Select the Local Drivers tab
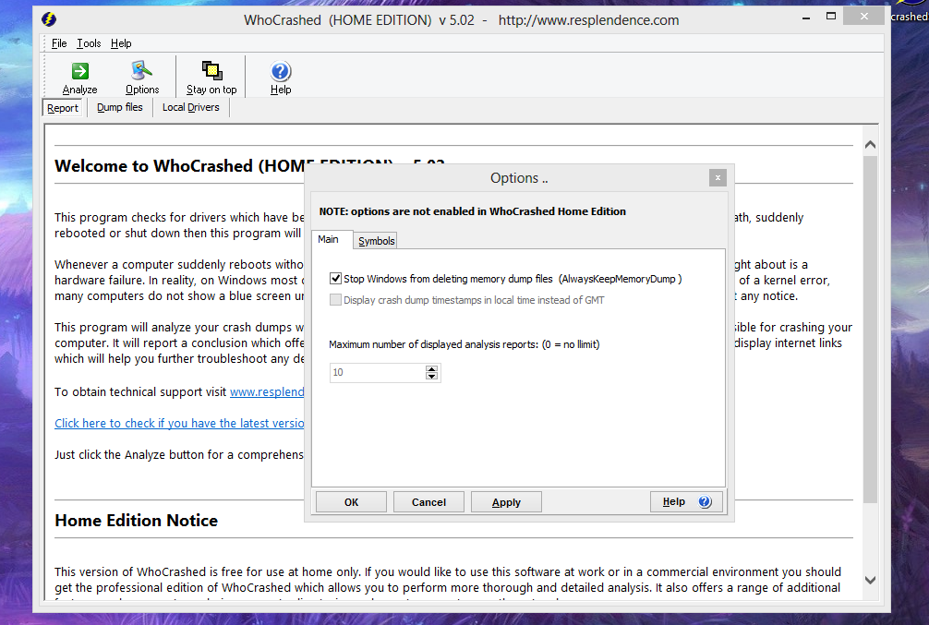 point(190,108)
